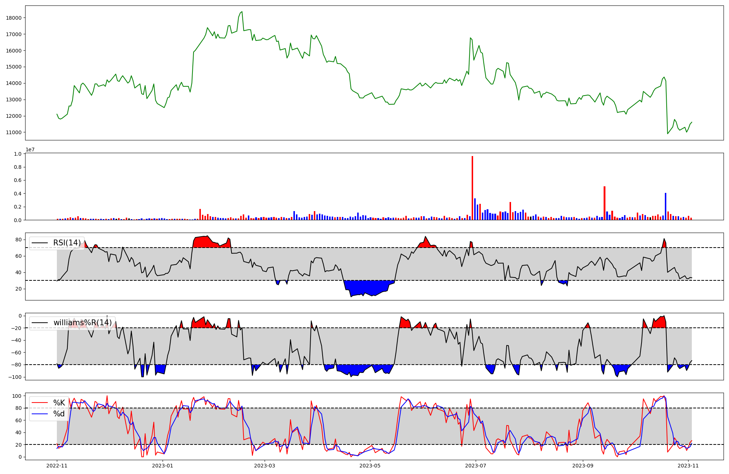Click the 11000 price axis tick label

point(14,132)
